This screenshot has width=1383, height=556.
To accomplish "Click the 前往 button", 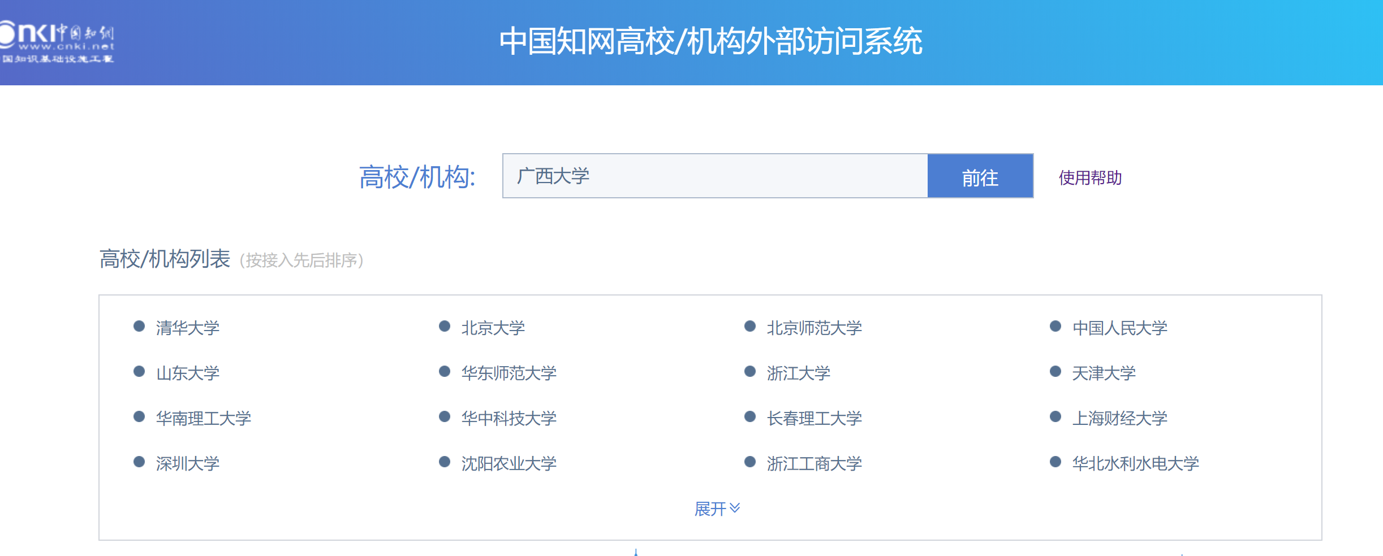I will pos(980,176).
